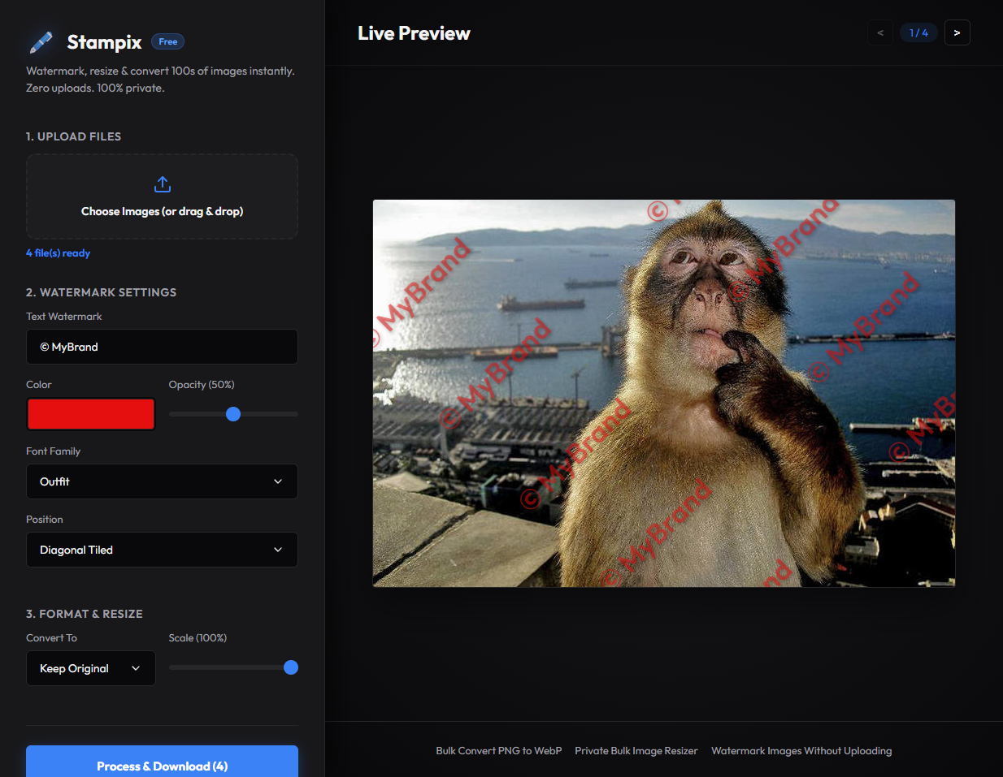Screen dimensions: 1003x777
Task: Adjust the Opacity slider handle
Action: tap(233, 414)
